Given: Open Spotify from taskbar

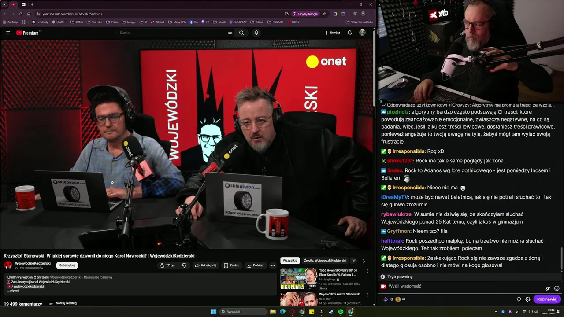Looking at the screenshot, I should tap(341, 312).
